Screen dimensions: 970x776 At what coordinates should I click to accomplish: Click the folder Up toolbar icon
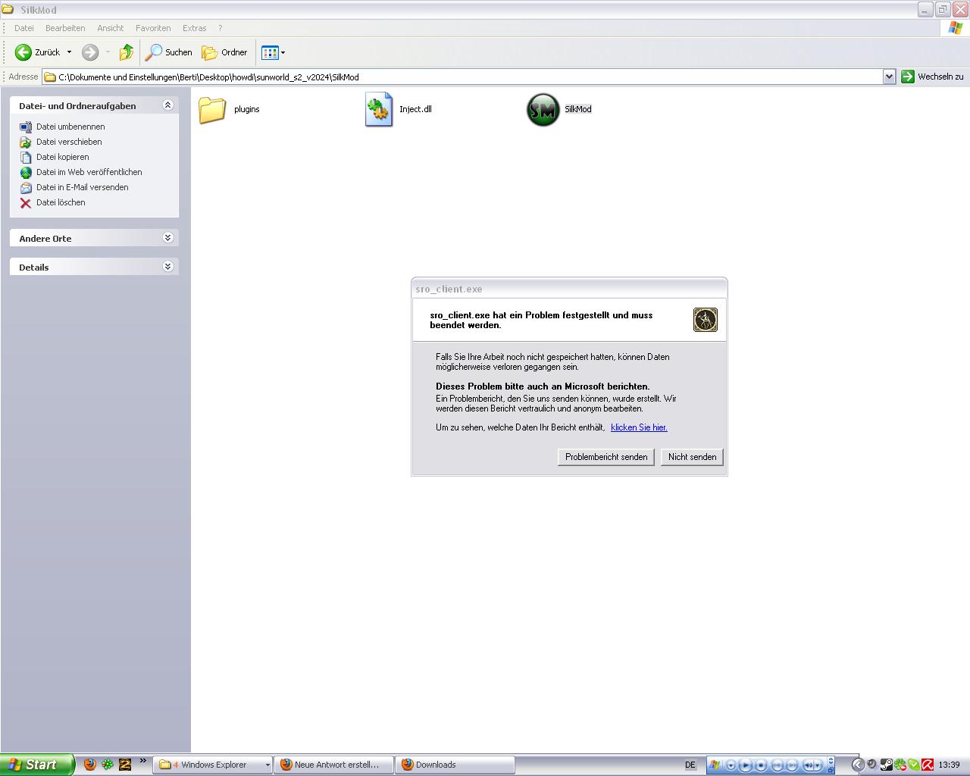coord(127,52)
